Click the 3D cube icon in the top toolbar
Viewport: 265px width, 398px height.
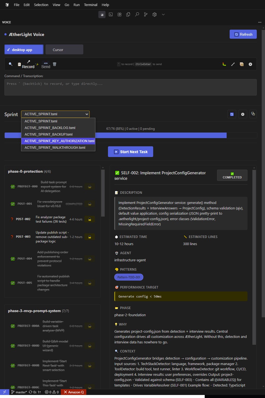[x=154, y=14]
